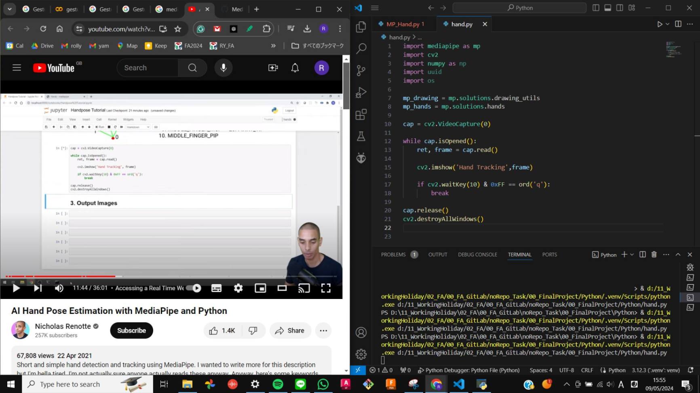The image size is (700, 393).
Task: Dislike the video with thumbs down
Action: point(253,330)
